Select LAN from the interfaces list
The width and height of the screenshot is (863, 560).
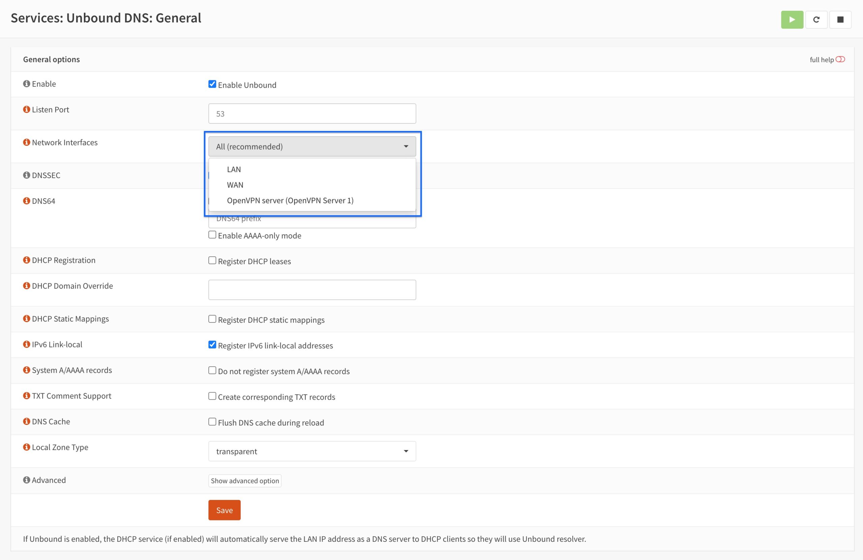pyautogui.click(x=234, y=169)
